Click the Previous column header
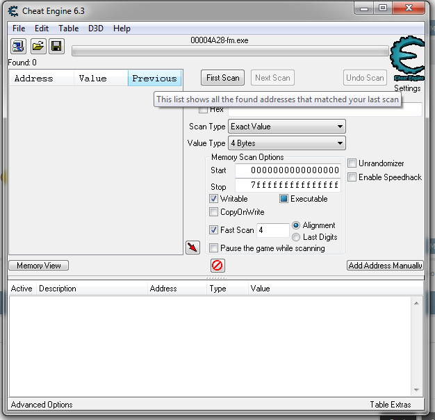Image resolution: width=435 pixels, height=420 pixels. (x=154, y=79)
